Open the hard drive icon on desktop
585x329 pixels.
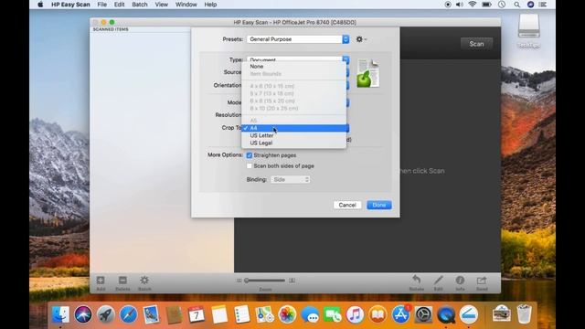coord(528,27)
